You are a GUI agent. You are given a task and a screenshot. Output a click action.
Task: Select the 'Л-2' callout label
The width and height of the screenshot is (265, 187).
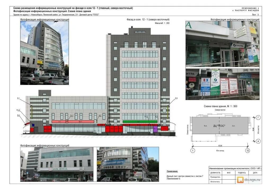[19, 115]
